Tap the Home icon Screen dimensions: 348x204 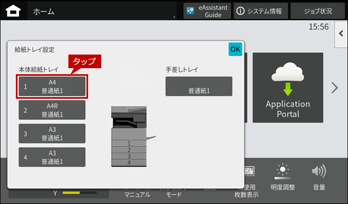pyautogui.click(x=13, y=11)
